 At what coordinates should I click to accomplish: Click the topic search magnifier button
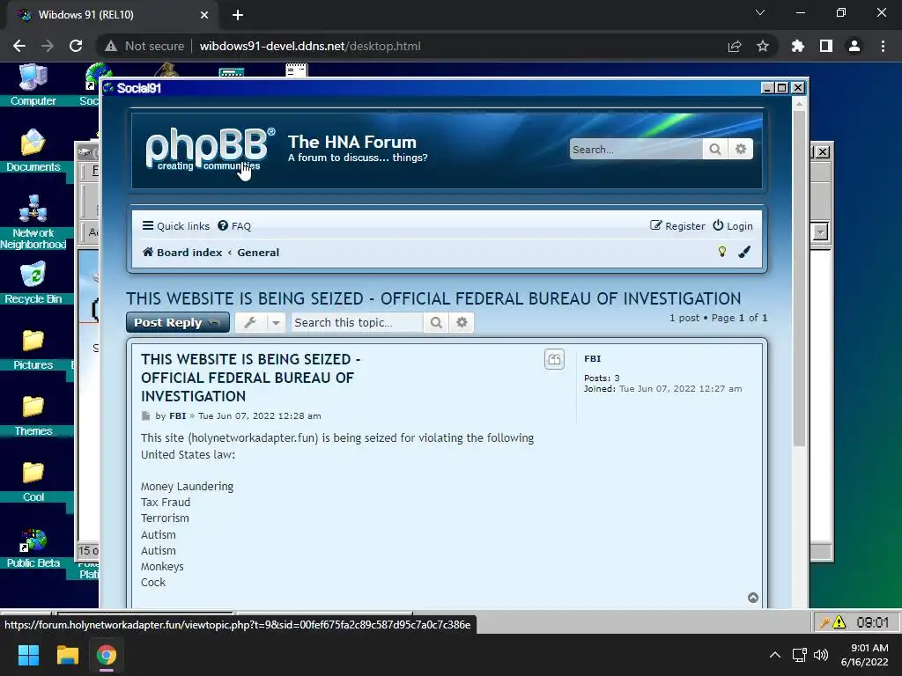(436, 322)
